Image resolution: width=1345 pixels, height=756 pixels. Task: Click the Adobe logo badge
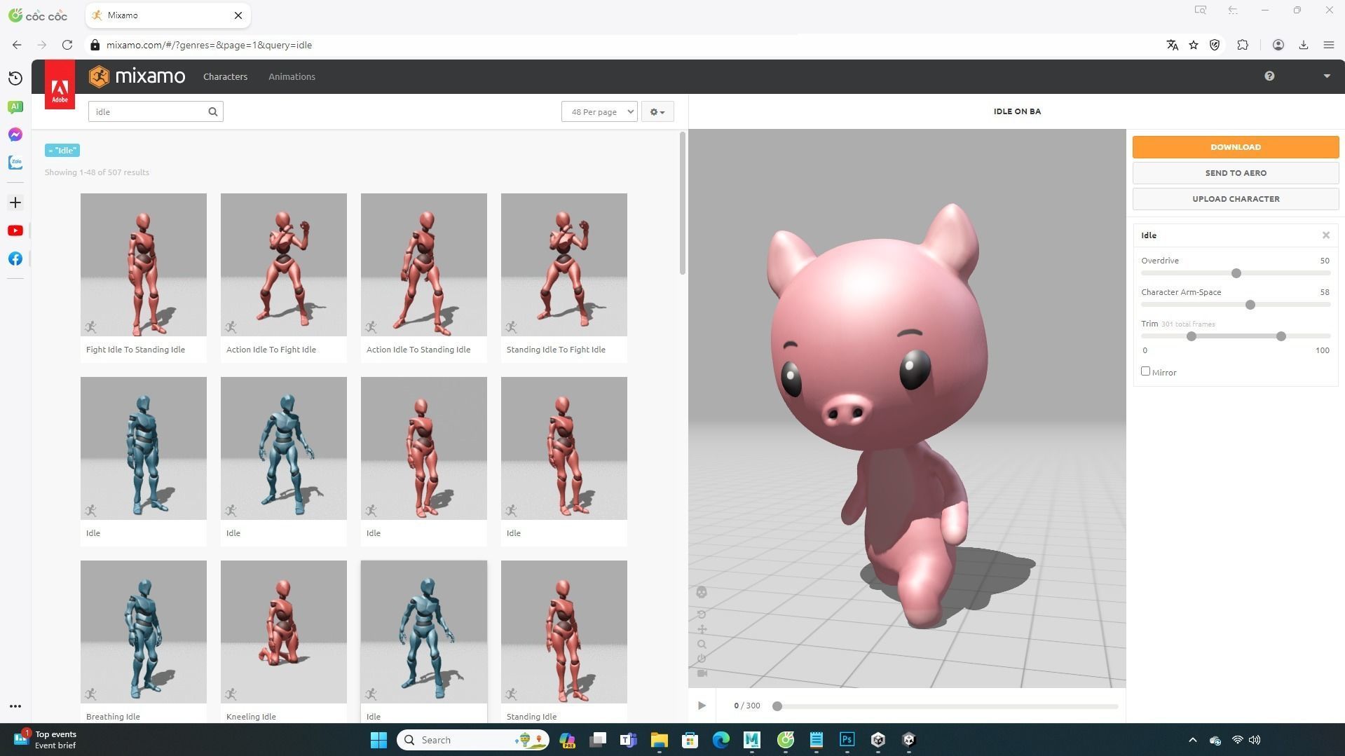click(x=60, y=85)
